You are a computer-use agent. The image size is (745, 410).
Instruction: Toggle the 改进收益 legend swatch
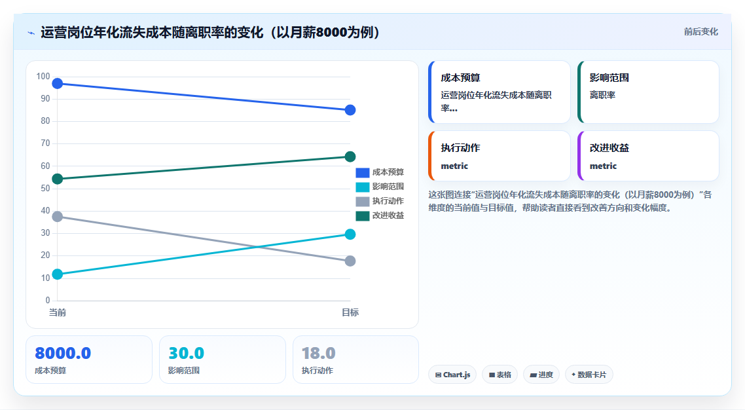tap(363, 215)
